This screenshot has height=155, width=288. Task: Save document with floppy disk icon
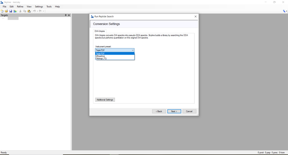pos(11,11)
